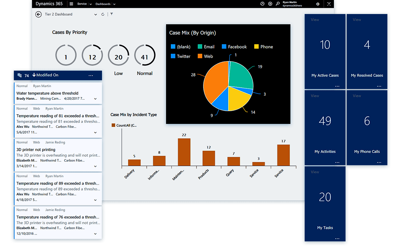Open more options on My Activities tile

pos(337,162)
